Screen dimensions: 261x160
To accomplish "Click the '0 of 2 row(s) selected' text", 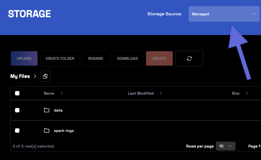I will tap(34, 146).
